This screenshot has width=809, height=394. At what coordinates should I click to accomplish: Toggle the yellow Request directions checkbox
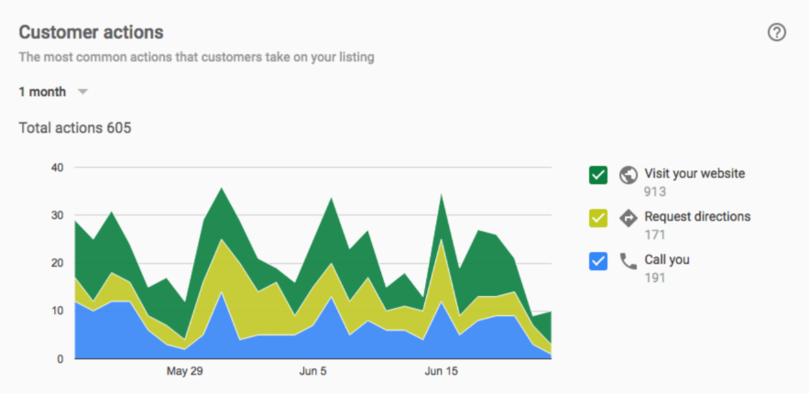[x=598, y=217]
